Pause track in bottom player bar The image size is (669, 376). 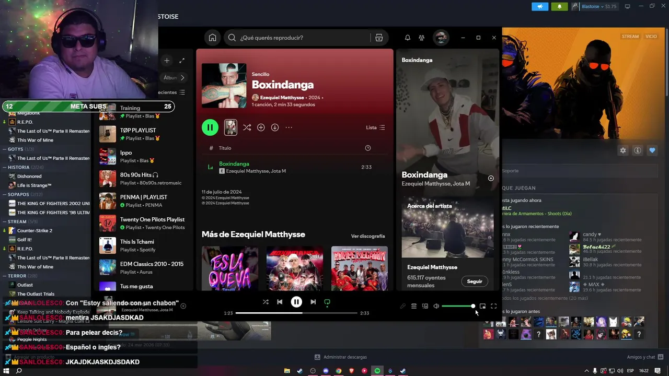tap(296, 302)
